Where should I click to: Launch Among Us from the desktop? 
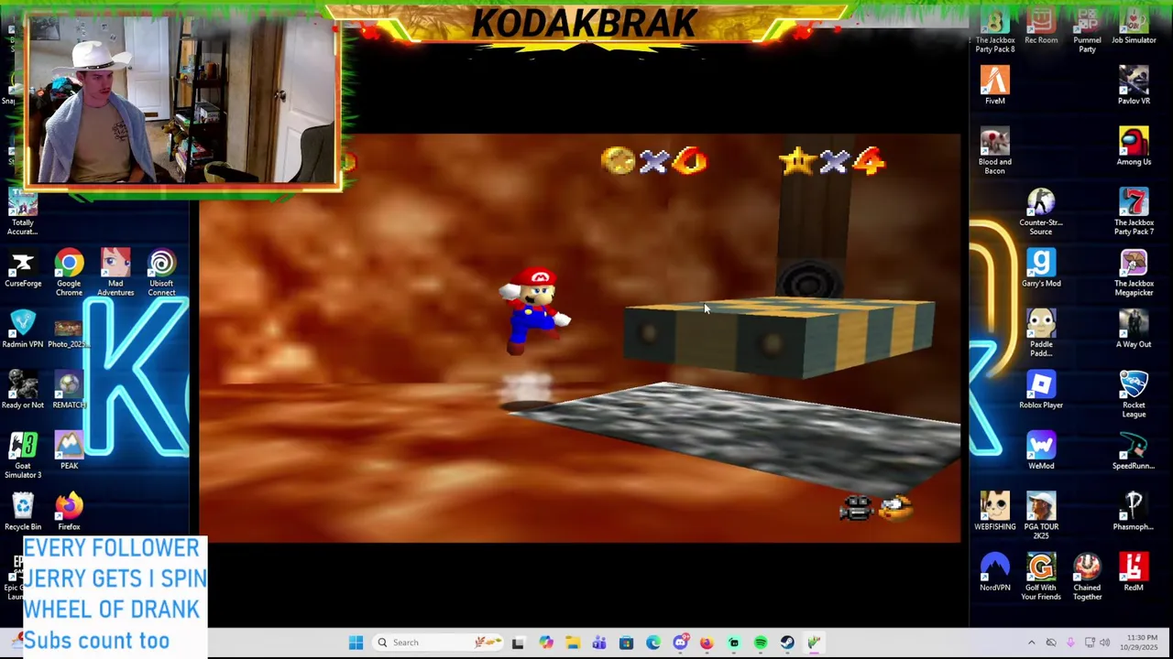pyautogui.click(x=1134, y=146)
